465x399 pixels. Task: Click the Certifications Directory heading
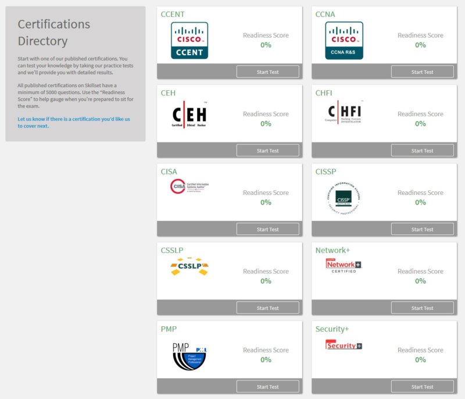(54, 33)
